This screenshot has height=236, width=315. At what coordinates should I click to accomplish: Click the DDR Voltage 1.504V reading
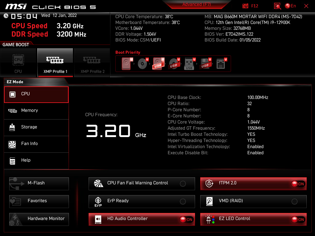pyautogui.click(x=136, y=34)
